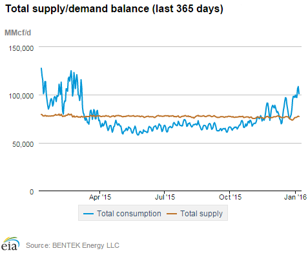Toggle the Total consumption legend entry
The image size is (308, 253).
pos(122,214)
